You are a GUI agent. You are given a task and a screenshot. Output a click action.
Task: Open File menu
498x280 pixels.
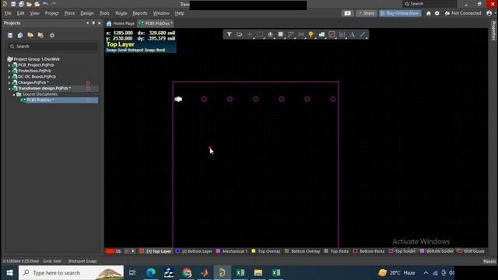[8, 13]
